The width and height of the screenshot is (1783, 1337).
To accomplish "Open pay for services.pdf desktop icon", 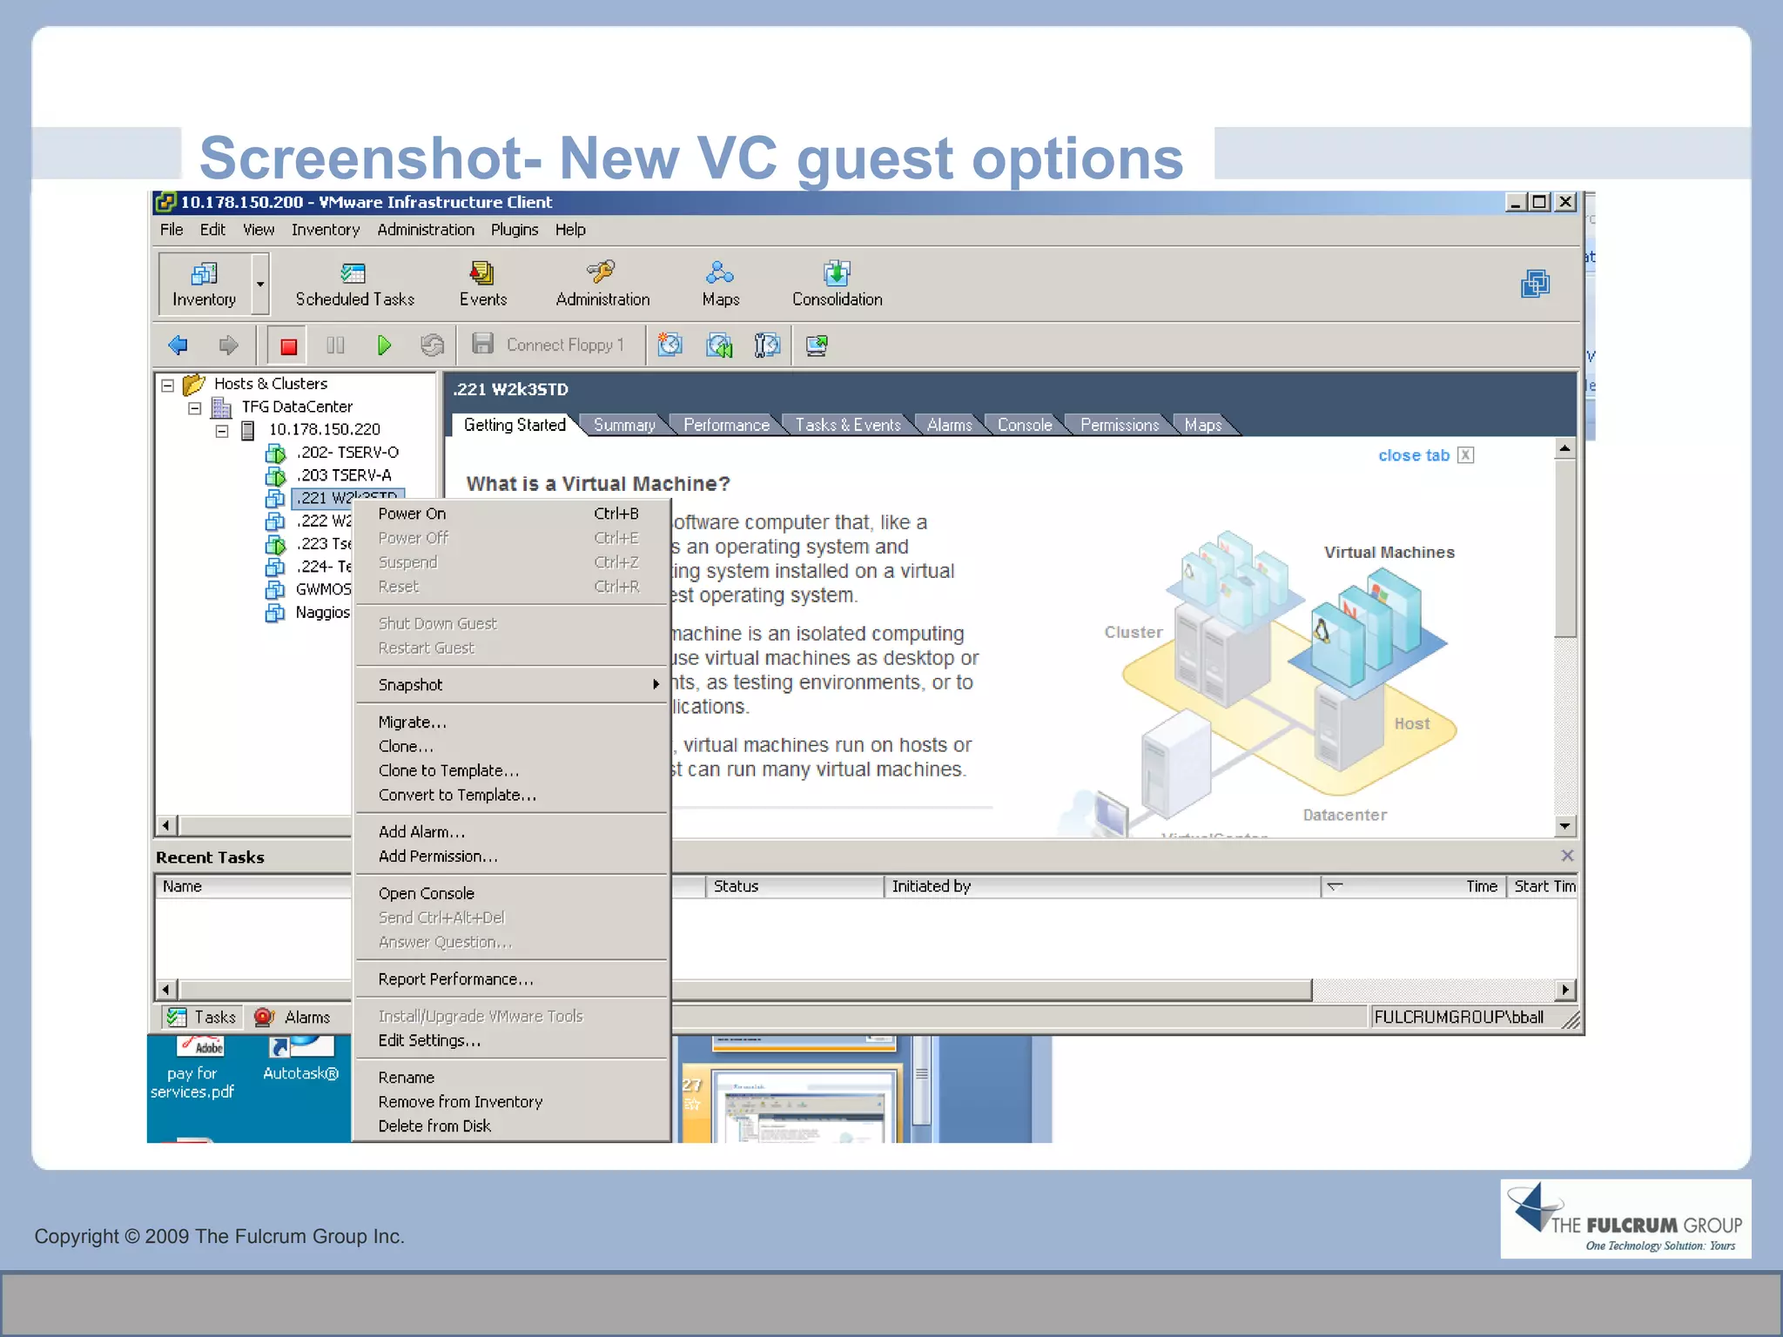I will 192,1068.
